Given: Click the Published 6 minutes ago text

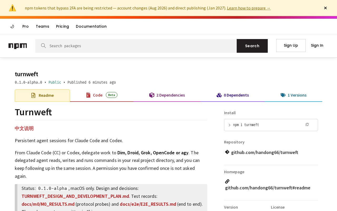Looking at the screenshot, I should (x=92, y=82).
